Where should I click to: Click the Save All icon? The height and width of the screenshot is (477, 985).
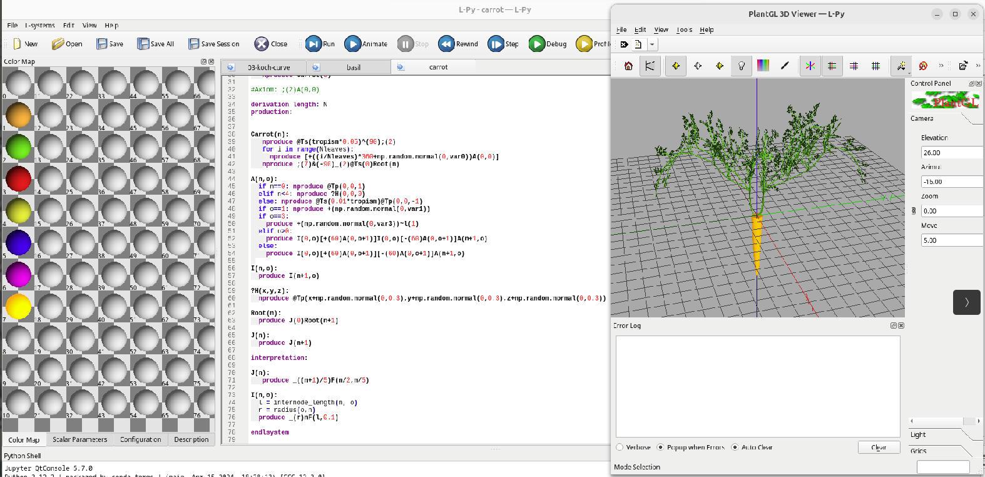coord(143,44)
